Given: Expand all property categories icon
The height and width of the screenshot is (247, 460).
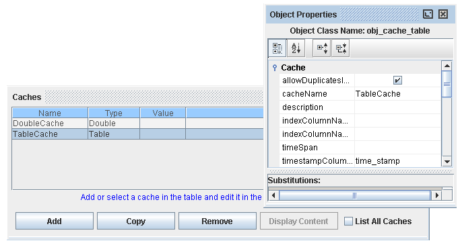Looking at the screenshot, I should [x=322, y=48].
